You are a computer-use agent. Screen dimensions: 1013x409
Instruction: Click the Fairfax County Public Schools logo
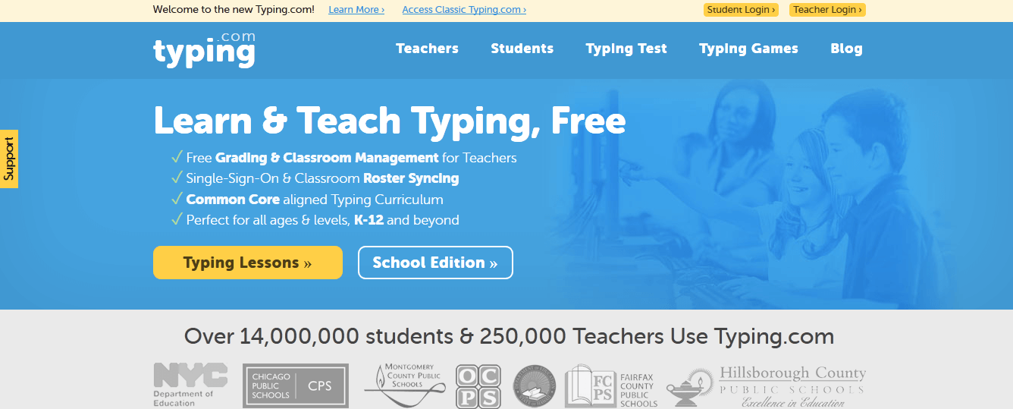612,385
